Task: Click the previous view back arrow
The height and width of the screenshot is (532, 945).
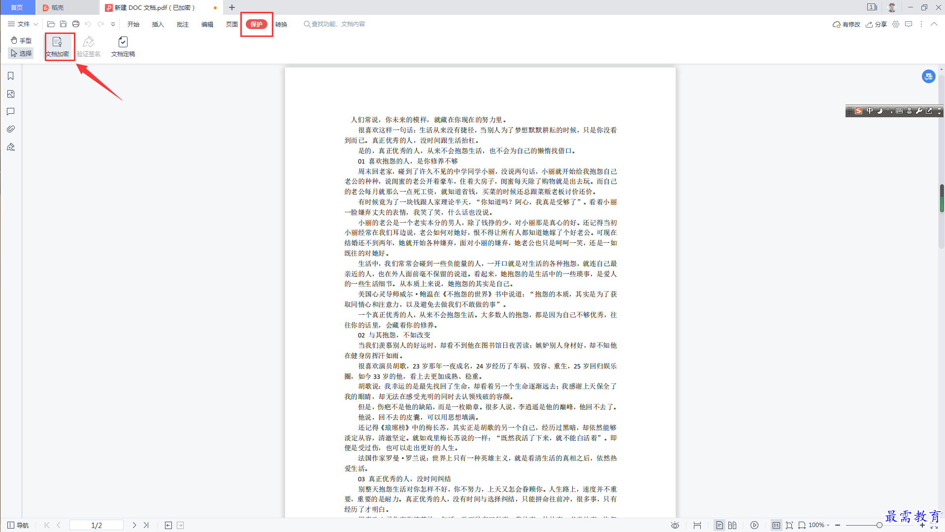Action: point(168,525)
